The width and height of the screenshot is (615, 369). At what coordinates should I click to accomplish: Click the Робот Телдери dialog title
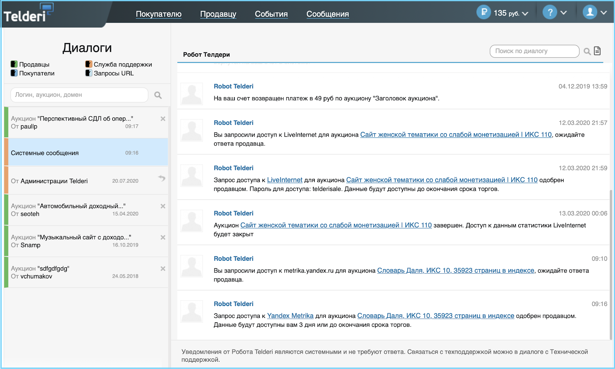click(x=206, y=55)
